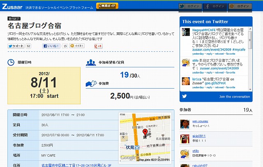Click the This event on Twitter header

[205, 22]
